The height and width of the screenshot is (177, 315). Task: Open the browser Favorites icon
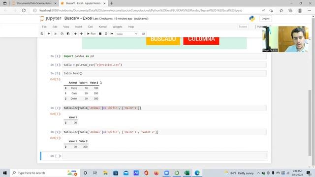click(281, 10)
